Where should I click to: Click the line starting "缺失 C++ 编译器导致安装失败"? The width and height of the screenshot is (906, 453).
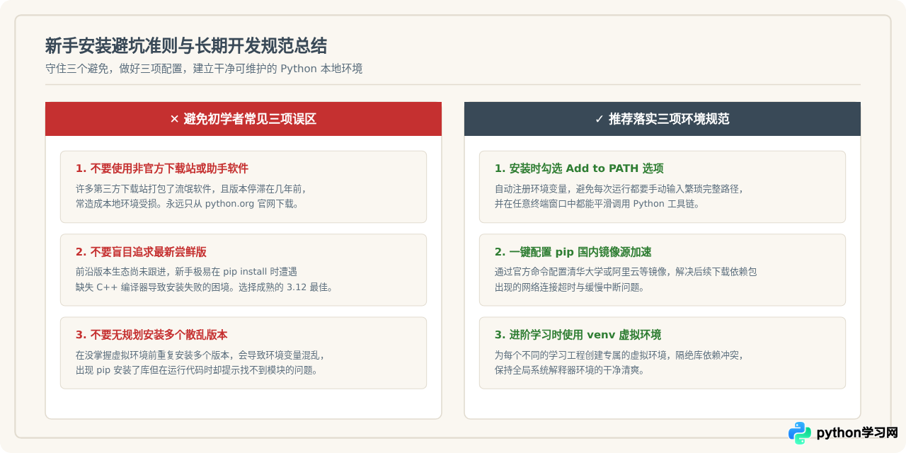pos(204,287)
